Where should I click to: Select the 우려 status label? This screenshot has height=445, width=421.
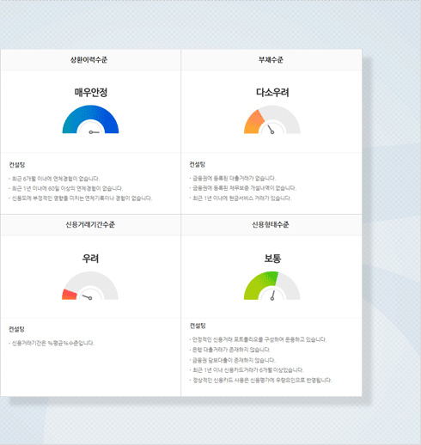click(90, 259)
